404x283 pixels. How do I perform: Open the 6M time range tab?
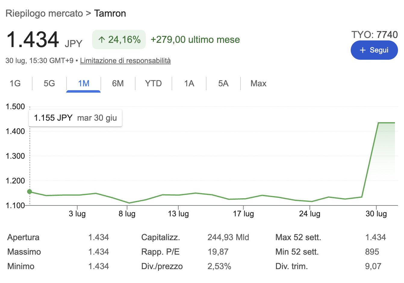[x=118, y=83]
